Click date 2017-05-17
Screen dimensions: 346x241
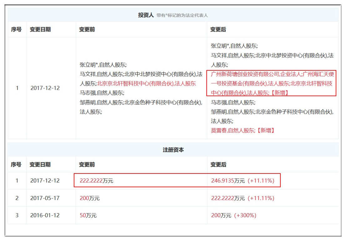pyautogui.click(x=45, y=198)
